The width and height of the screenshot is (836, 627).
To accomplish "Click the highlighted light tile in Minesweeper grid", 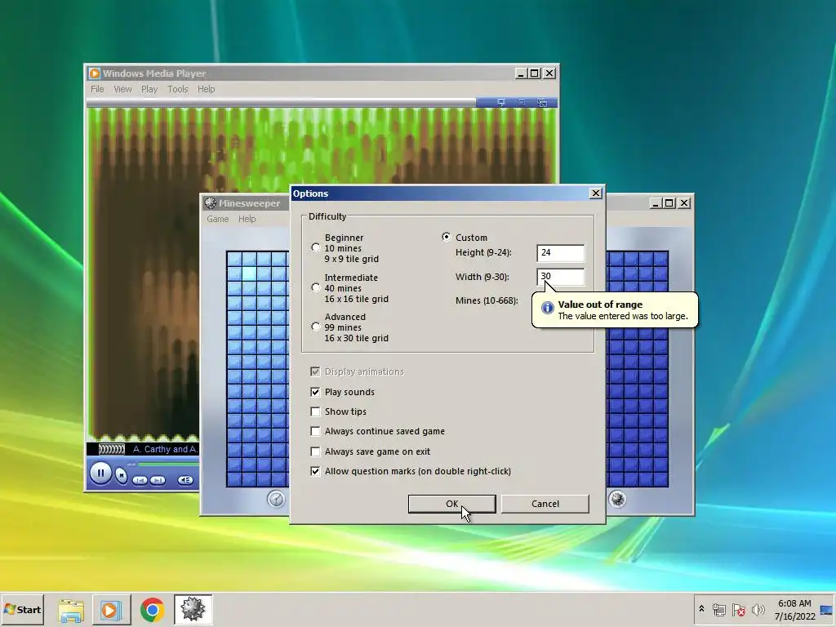I will coord(250,273).
